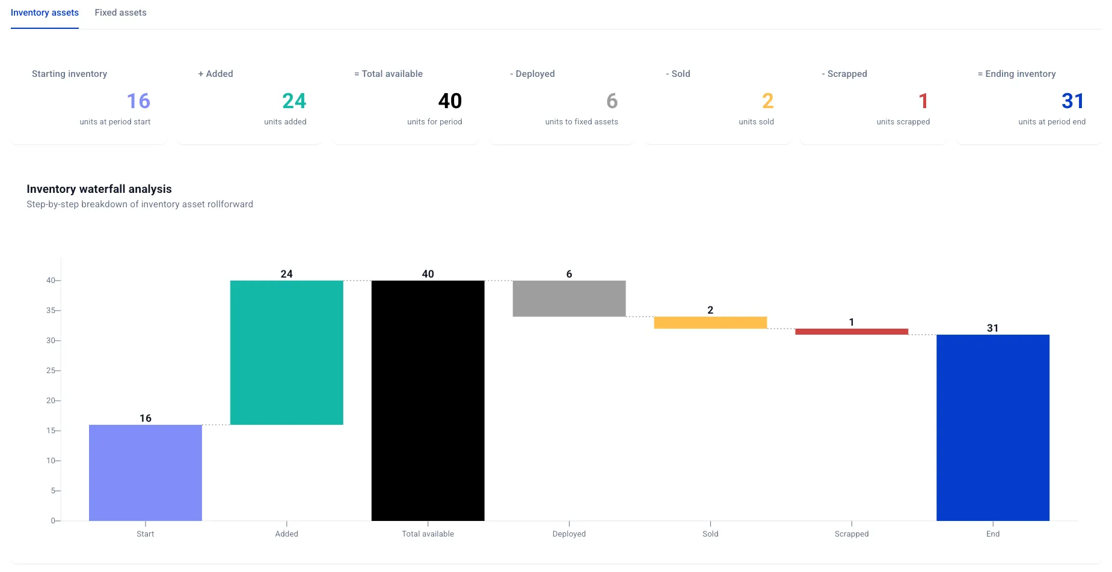Select the gray Deployed bar
Viewport: 1112px width, 572px height.
[569, 299]
